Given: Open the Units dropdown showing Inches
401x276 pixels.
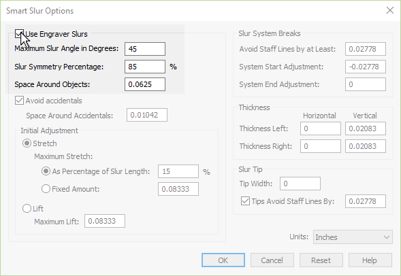Looking at the screenshot, I should click(353, 237).
